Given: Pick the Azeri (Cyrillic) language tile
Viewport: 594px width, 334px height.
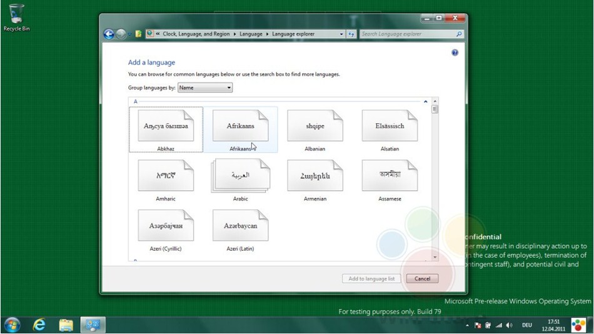Looking at the screenshot, I should [166, 230].
